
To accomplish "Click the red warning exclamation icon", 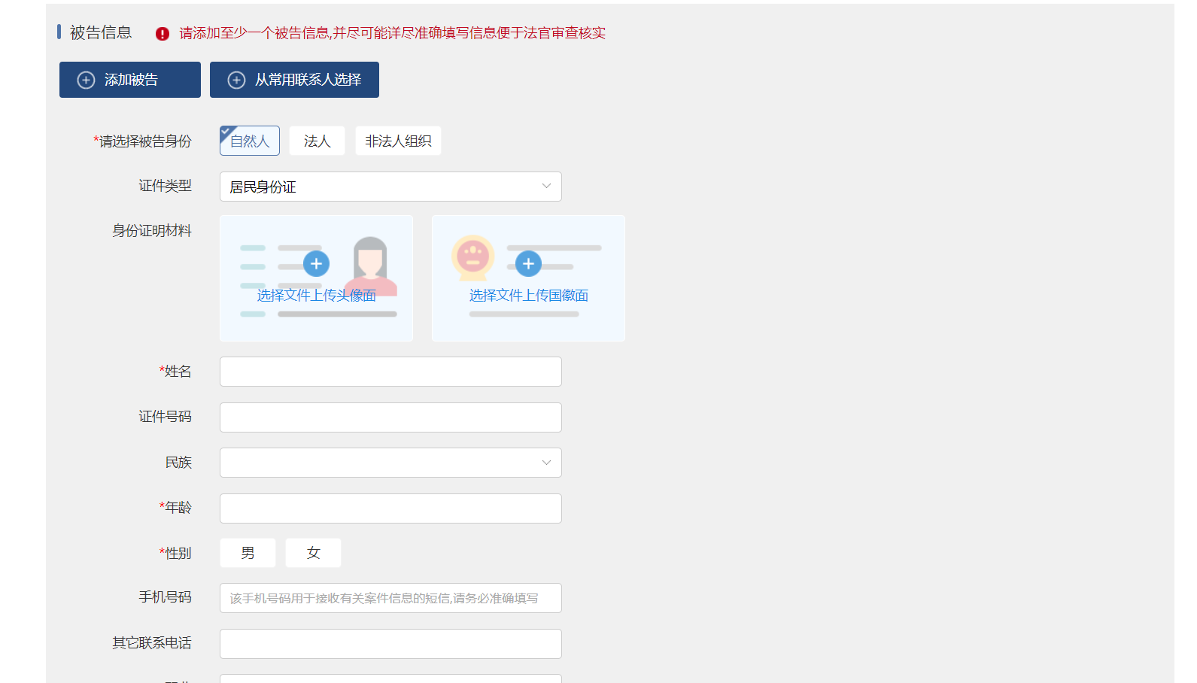I will coord(163,34).
